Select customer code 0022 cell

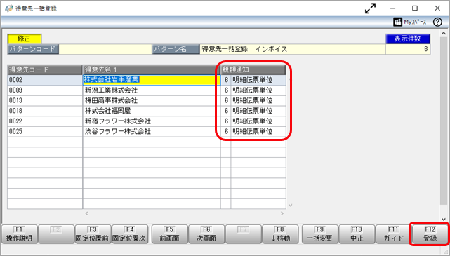point(45,121)
